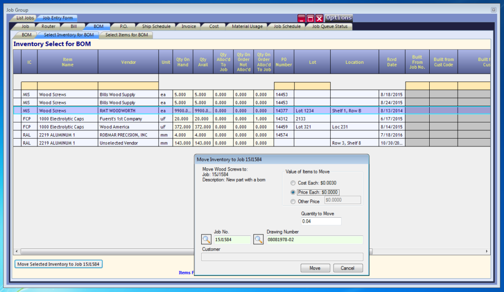Click the Job No. input field
504x292 pixels.
232,240
